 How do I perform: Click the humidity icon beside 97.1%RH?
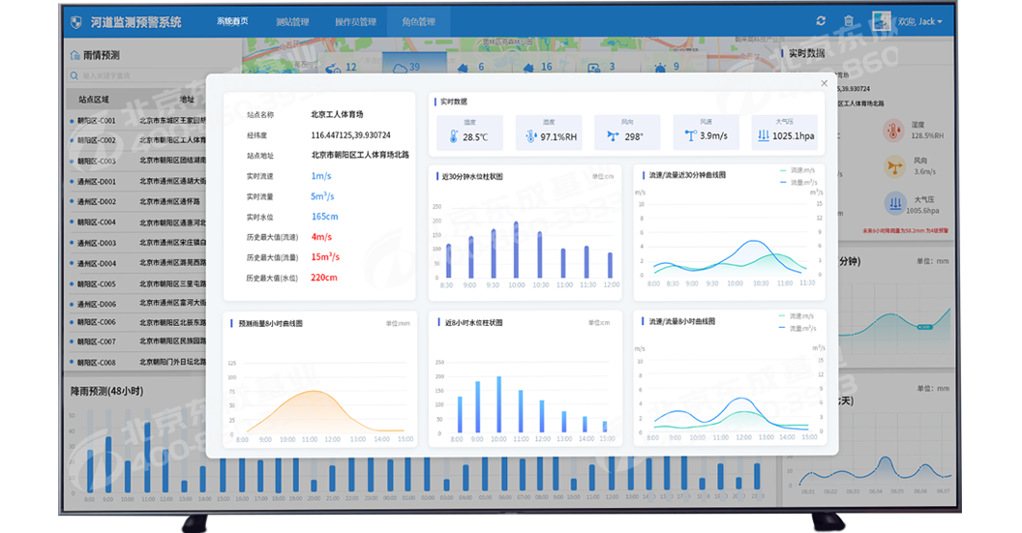pyautogui.click(x=530, y=136)
